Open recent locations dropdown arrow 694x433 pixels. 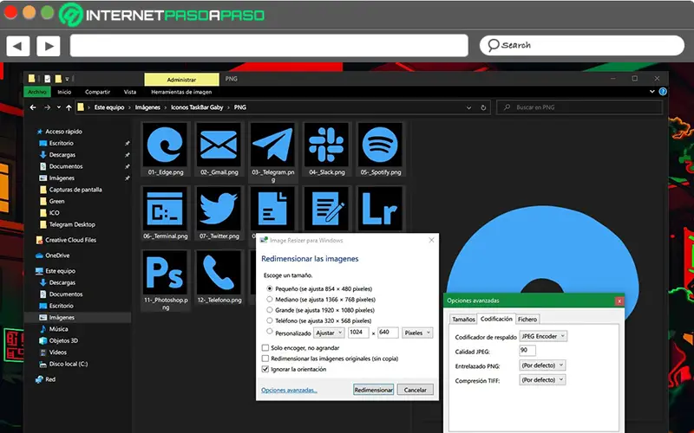[58, 107]
